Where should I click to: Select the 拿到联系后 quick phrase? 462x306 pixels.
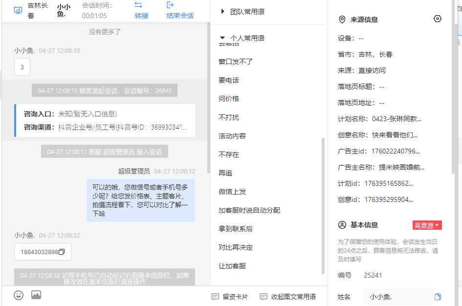click(x=236, y=229)
